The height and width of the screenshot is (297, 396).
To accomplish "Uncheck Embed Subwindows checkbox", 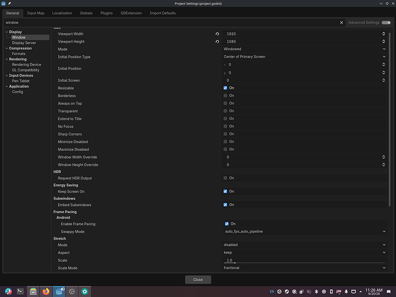I will [x=225, y=205].
